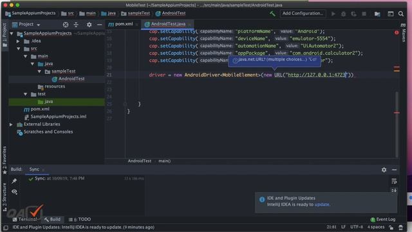
Task: Click the update link in notification
Action: 322,205
